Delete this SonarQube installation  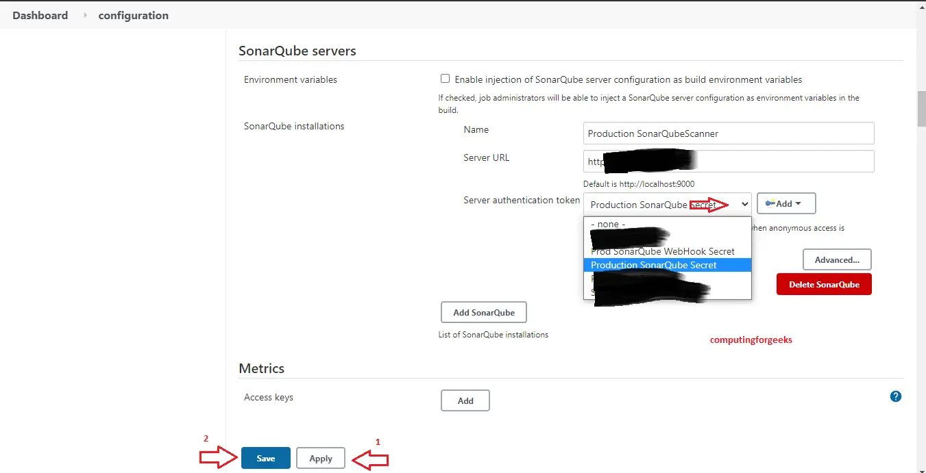[824, 284]
